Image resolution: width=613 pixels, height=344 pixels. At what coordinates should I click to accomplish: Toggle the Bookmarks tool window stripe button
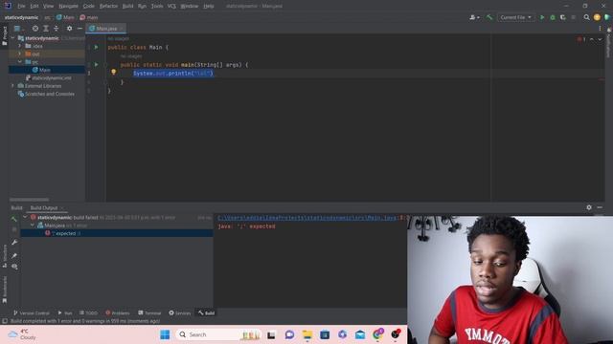[4, 290]
